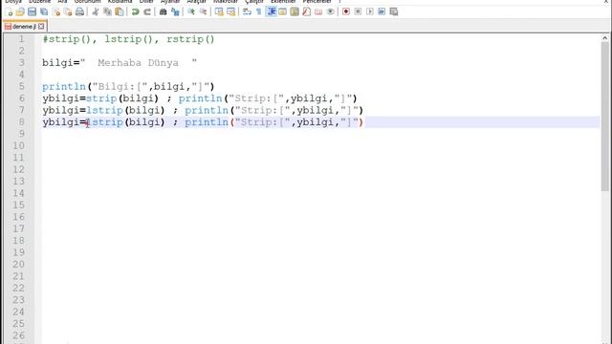Open the Dosya menu

coord(13,2)
